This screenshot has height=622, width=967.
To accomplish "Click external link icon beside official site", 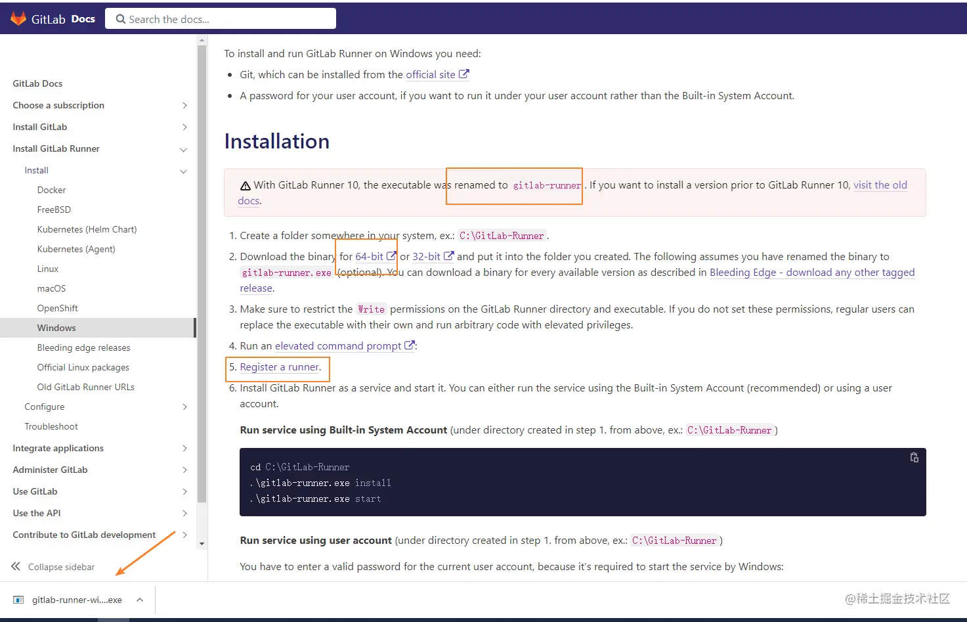I will pos(464,74).
